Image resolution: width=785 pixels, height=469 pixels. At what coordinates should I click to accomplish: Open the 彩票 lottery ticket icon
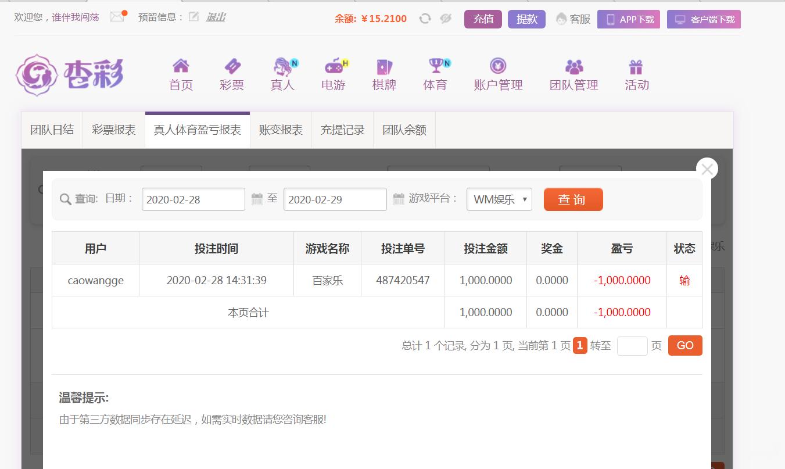232,66
